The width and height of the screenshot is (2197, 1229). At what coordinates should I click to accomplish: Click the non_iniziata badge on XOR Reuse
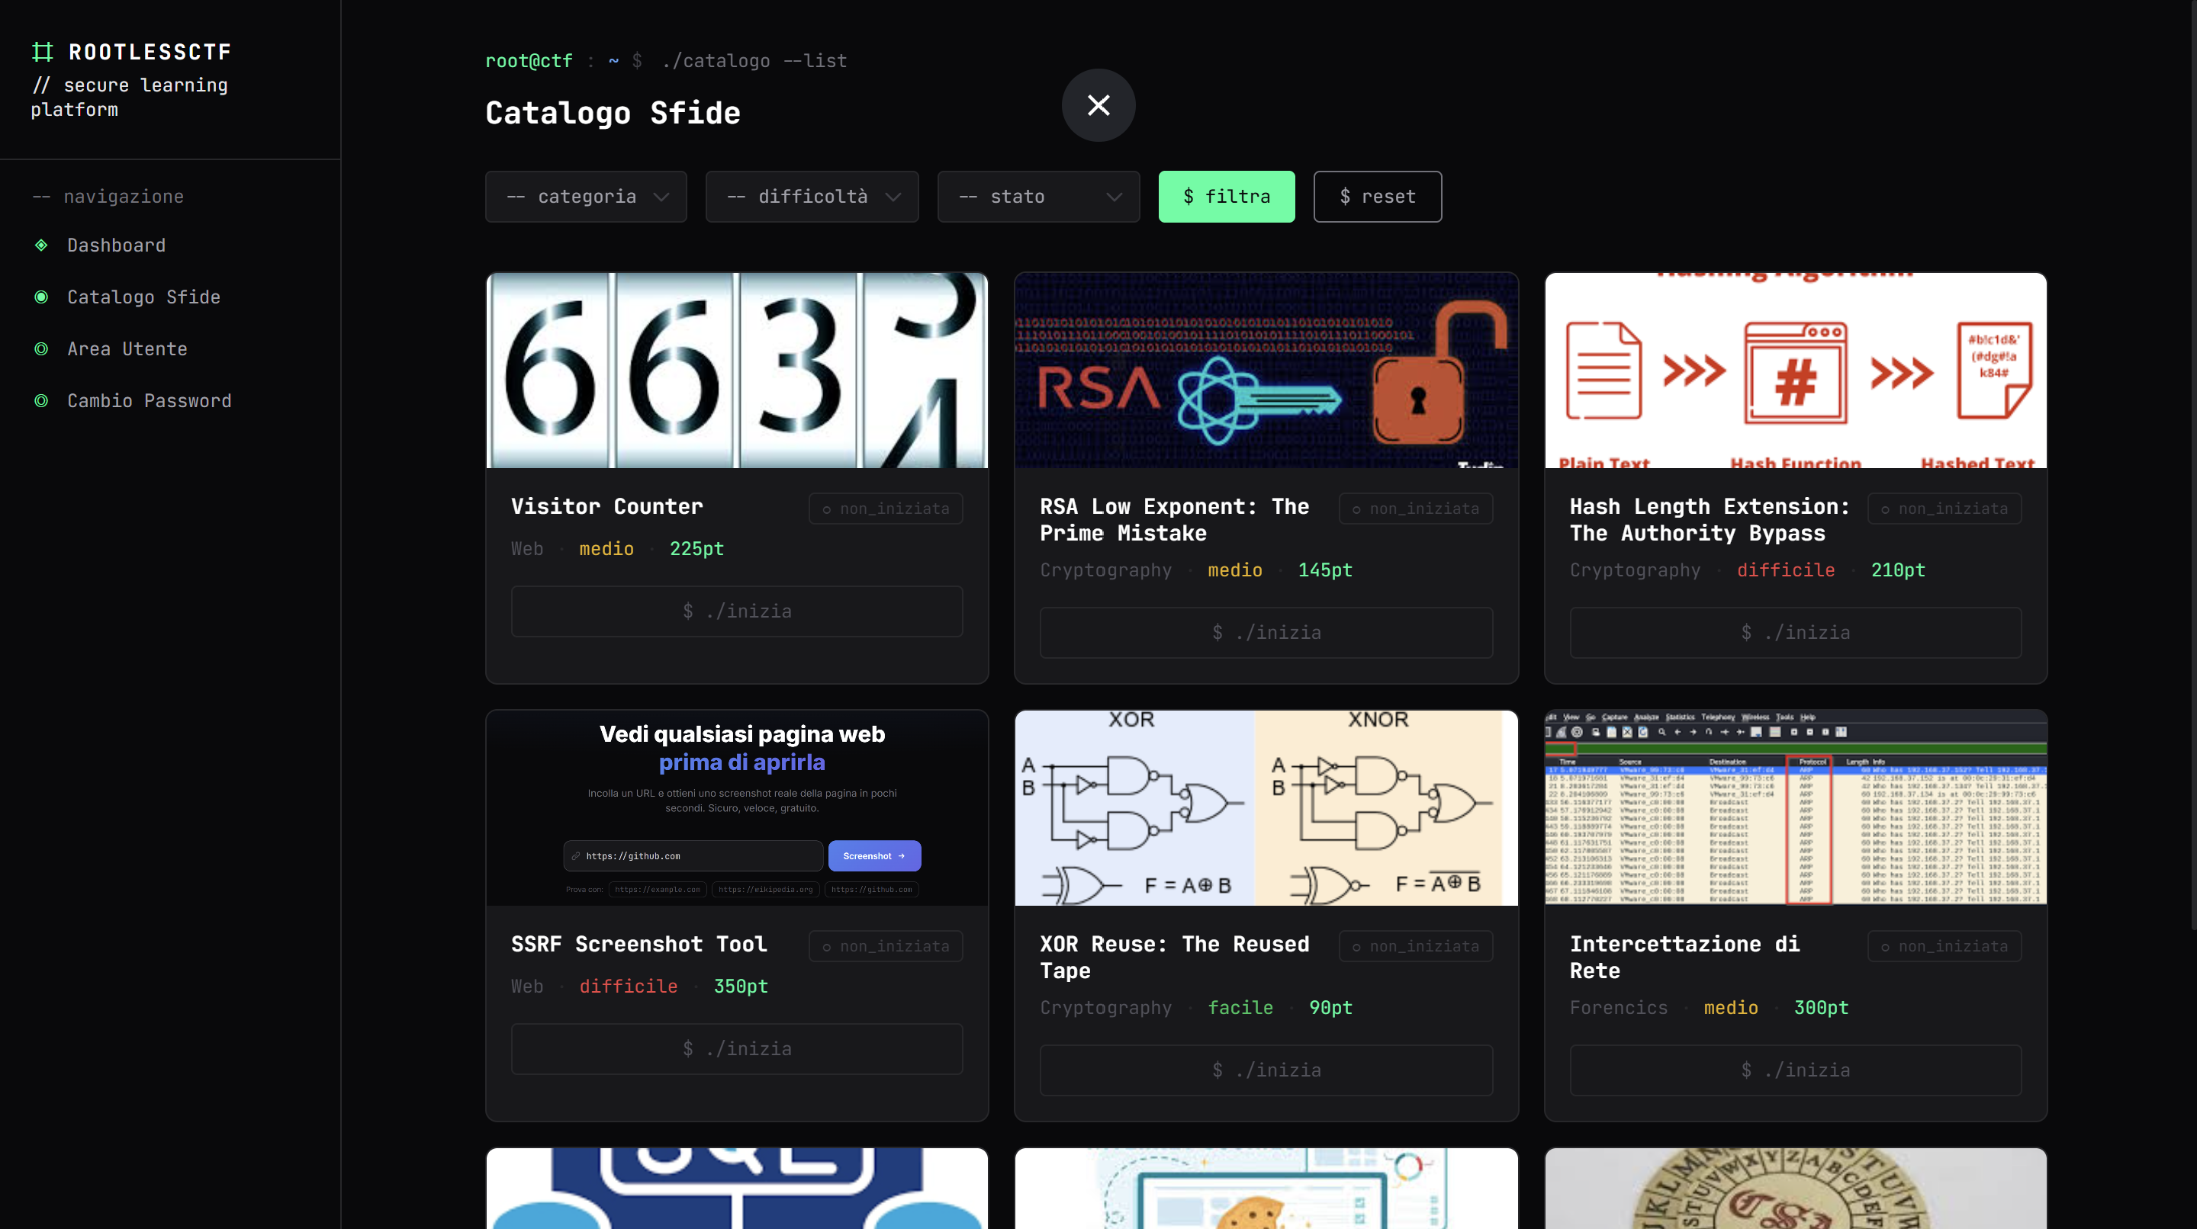click(x=1416, y=946)
